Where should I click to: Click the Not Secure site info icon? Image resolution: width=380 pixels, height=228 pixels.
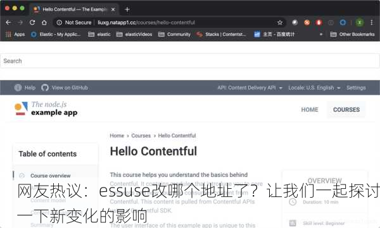point(59,23)
